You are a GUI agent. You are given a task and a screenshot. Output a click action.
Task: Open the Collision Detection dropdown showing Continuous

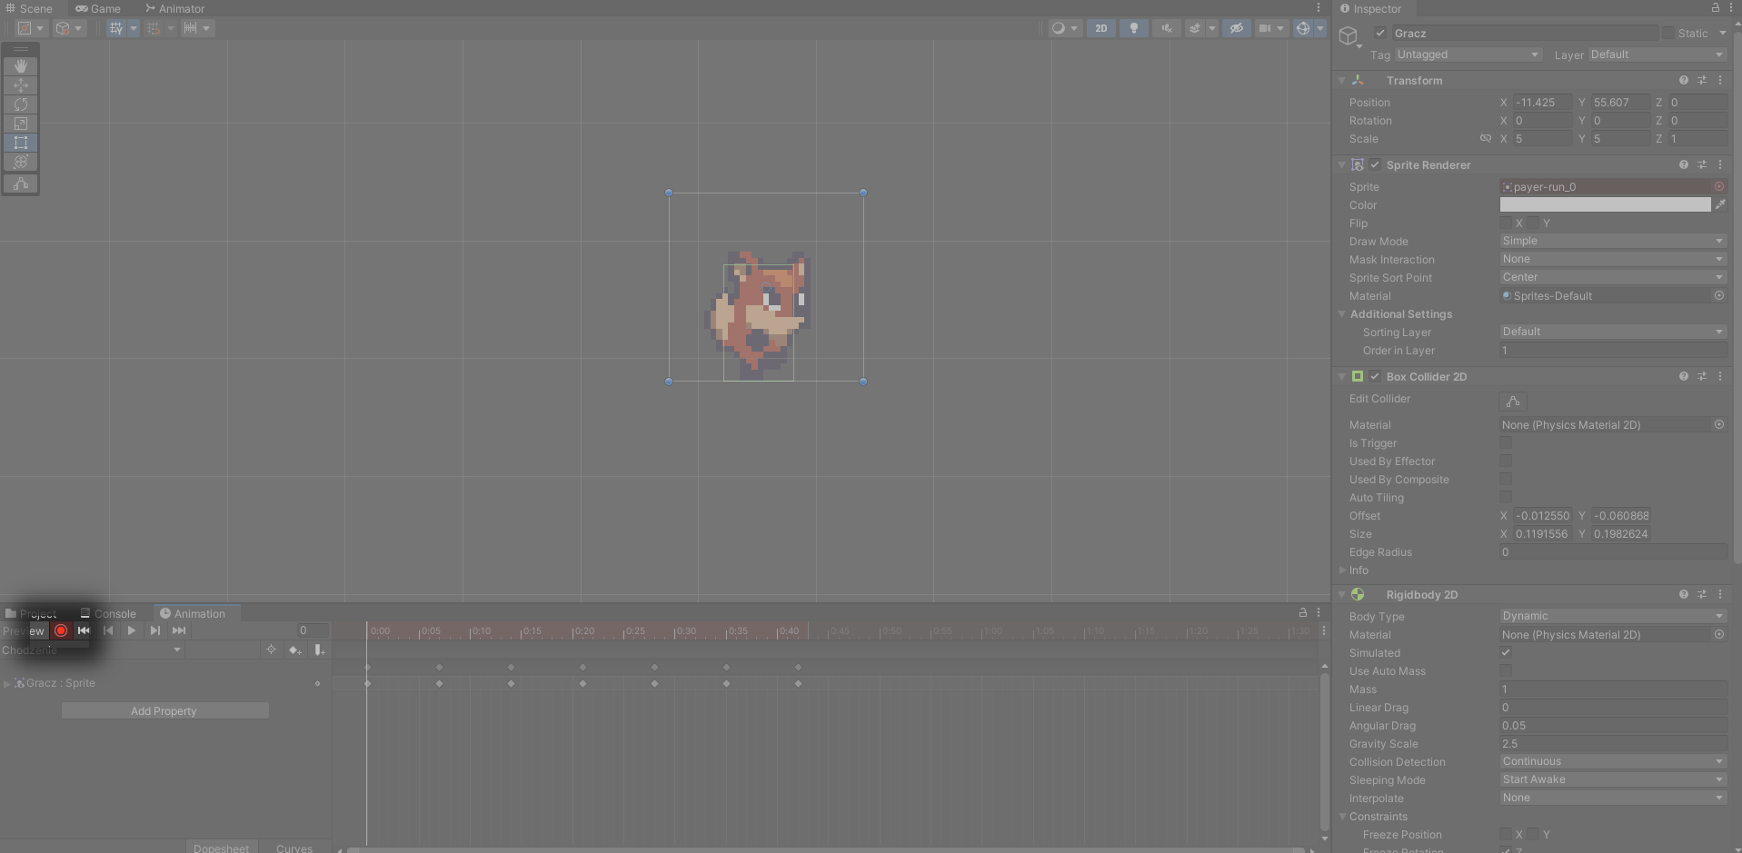coord(1611,761)
